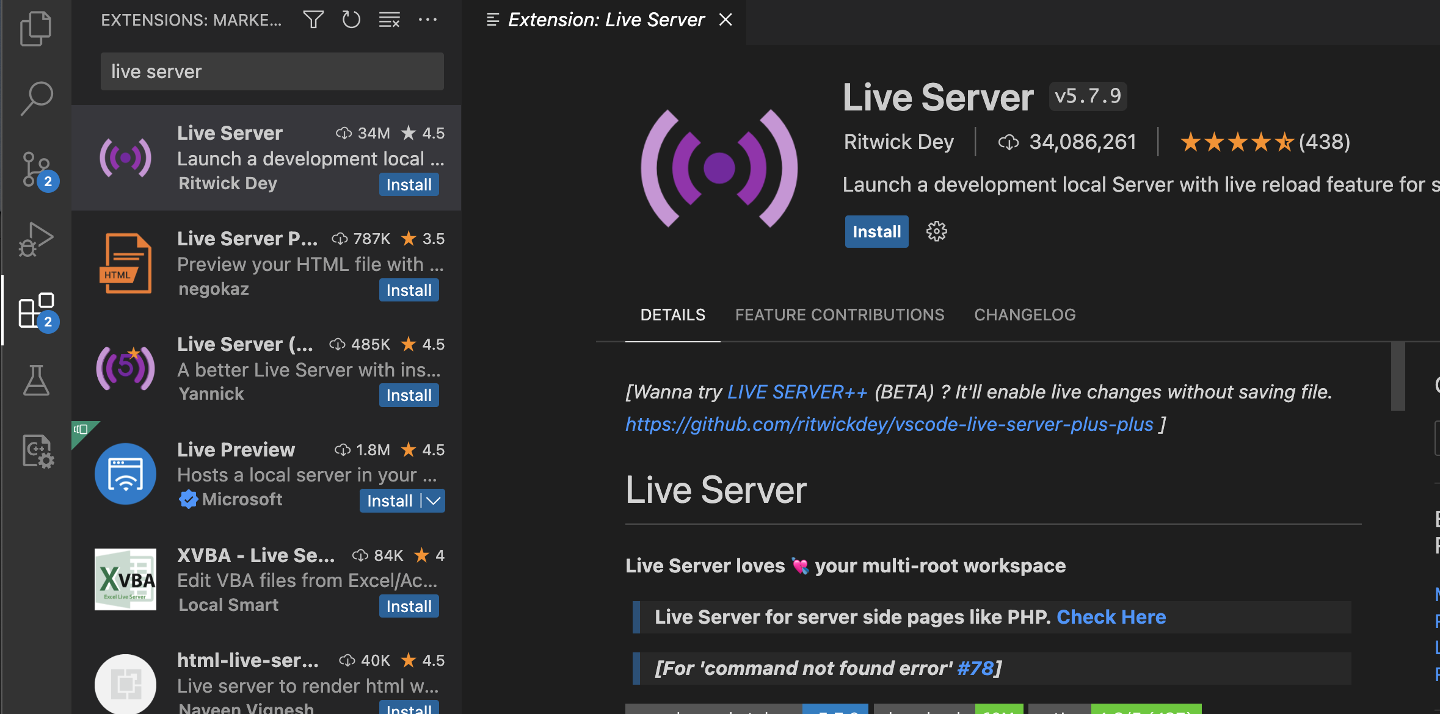Open the Testing beaker icon
The image size is (1440, 714).
[36, 380]
